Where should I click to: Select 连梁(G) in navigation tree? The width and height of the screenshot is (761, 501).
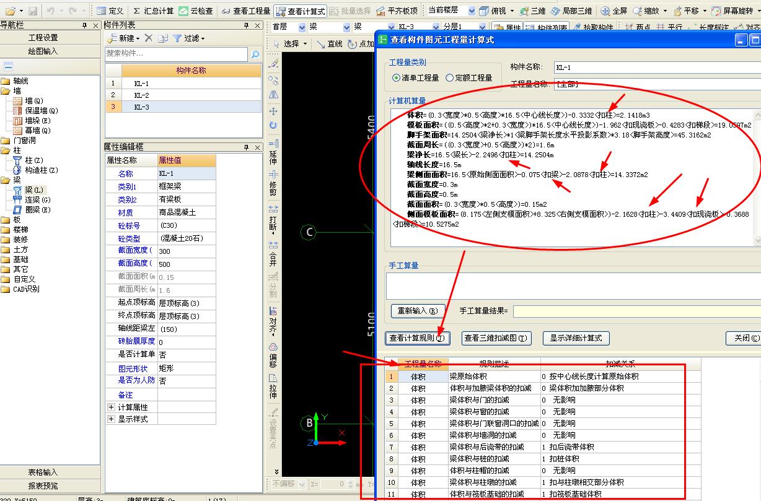38,200
